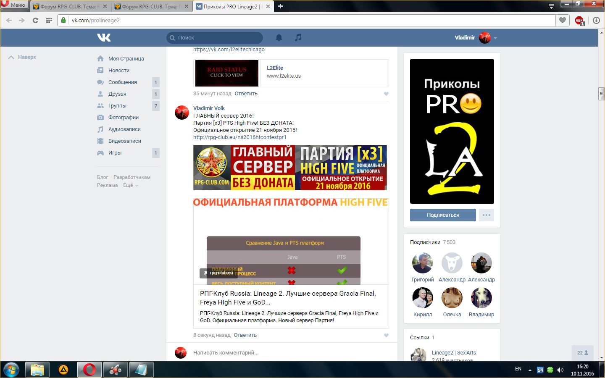605x378 pixels.
Task: Open Аудиозаписи in the sidebar
Action: click(x=124, y=129)
